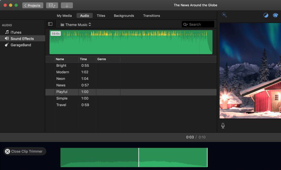Click the playhead in the clip trimmer

(x=139, y=157)
